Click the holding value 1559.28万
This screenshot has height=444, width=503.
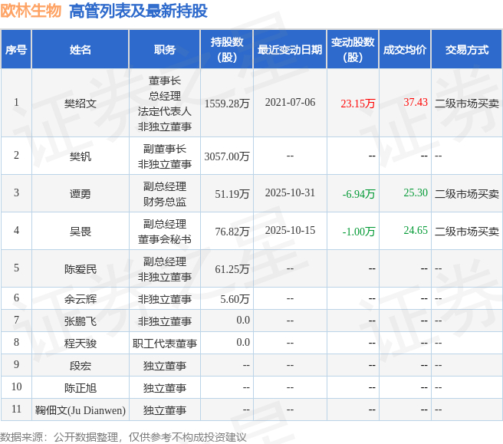coord(227,104)
